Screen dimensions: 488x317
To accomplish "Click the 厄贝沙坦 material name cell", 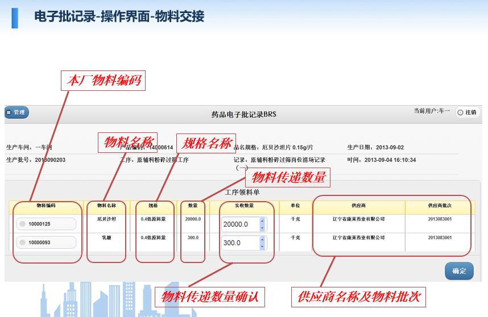I will [x=106, y=219].
